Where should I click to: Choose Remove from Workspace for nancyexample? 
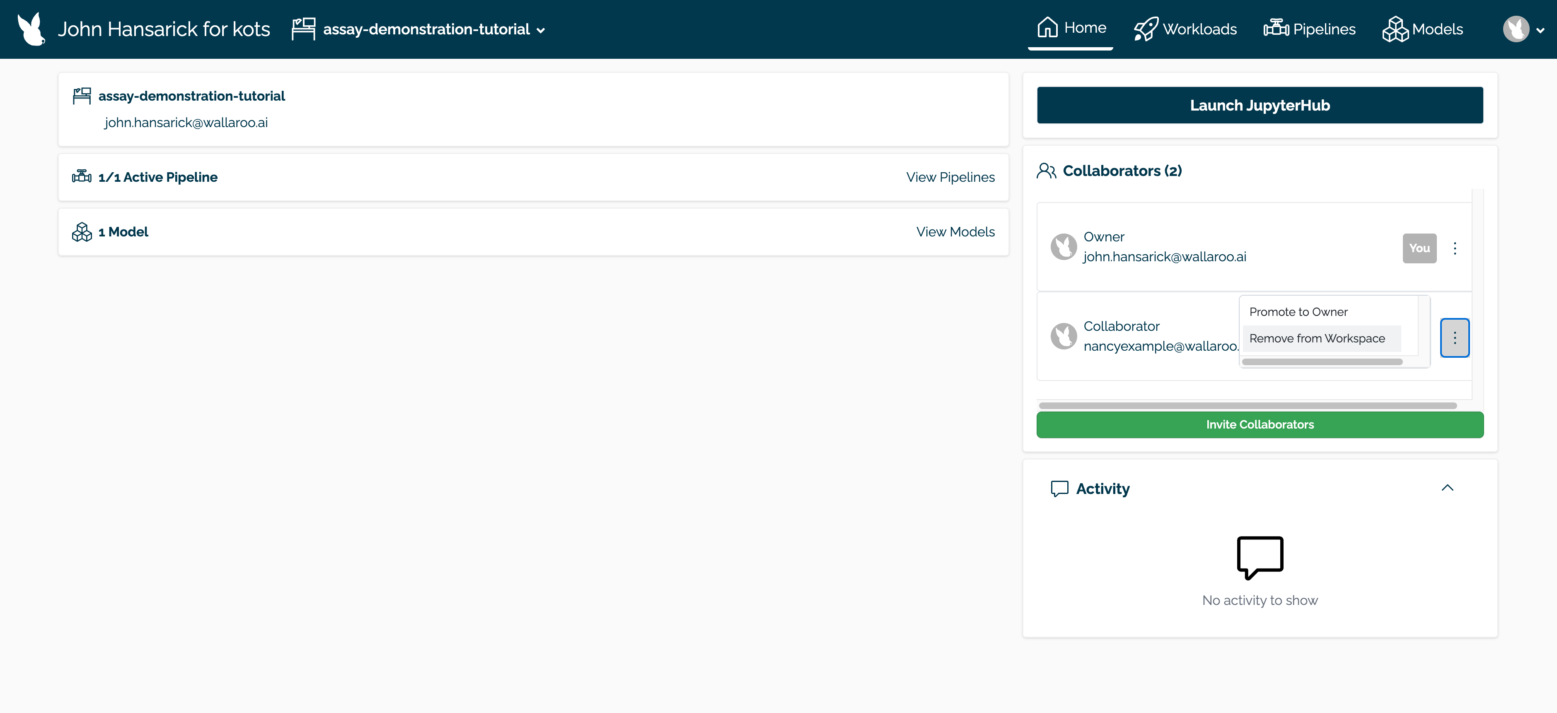click(x=1317, y=338)
